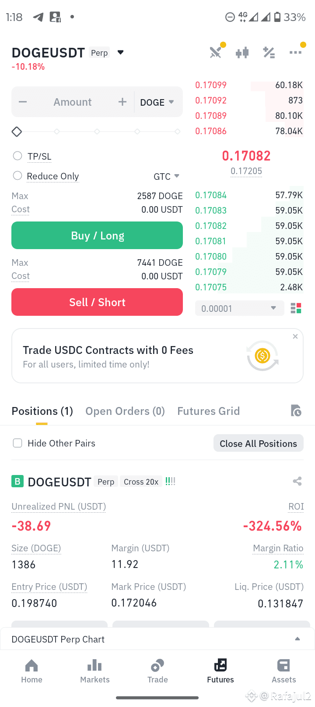Enable the TP/SL radio option
The width and height of the screenshot is (315, 707).
tap(17, 156)
